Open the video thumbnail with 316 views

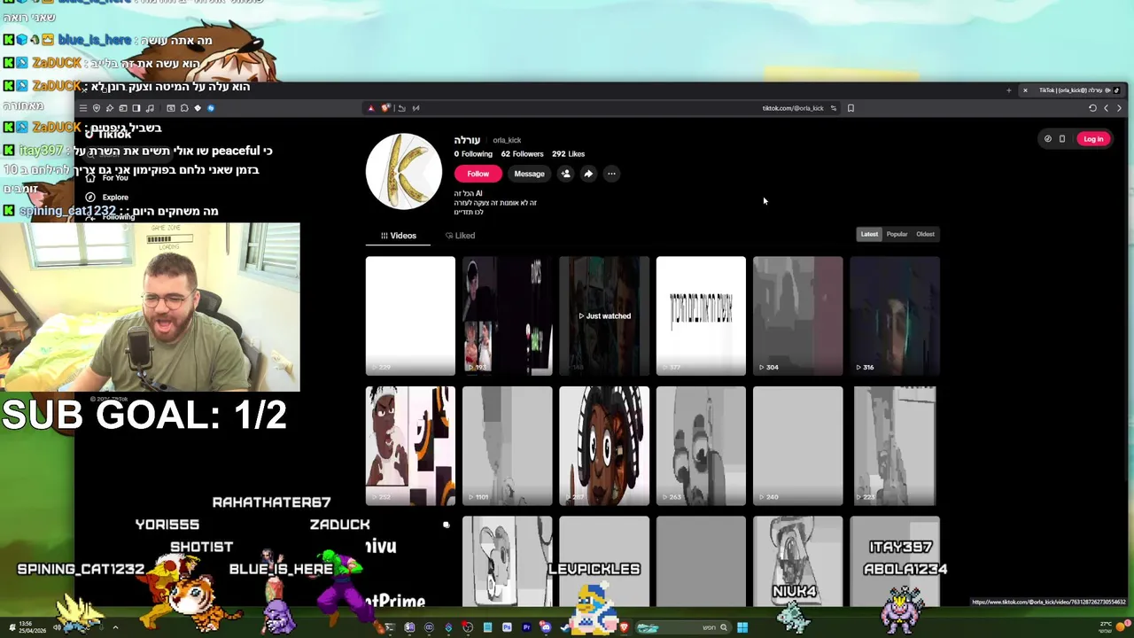(895, 315)
